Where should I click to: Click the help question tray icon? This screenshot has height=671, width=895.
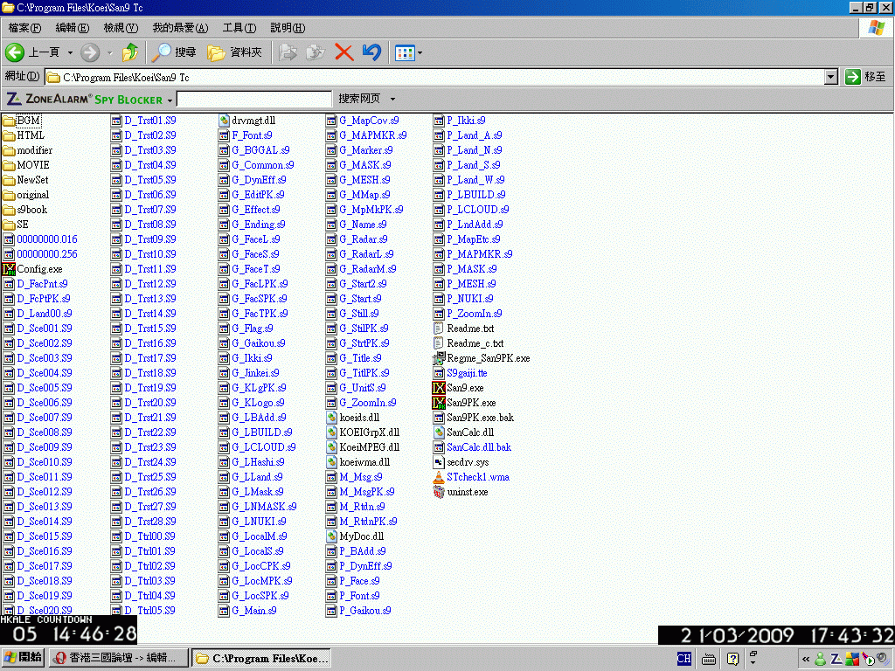tap(733, 659)
